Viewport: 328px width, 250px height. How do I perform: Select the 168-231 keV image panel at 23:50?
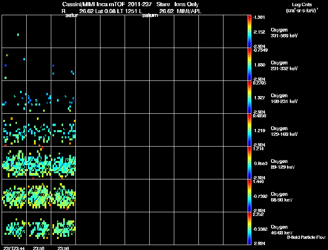tap(39, 97)
